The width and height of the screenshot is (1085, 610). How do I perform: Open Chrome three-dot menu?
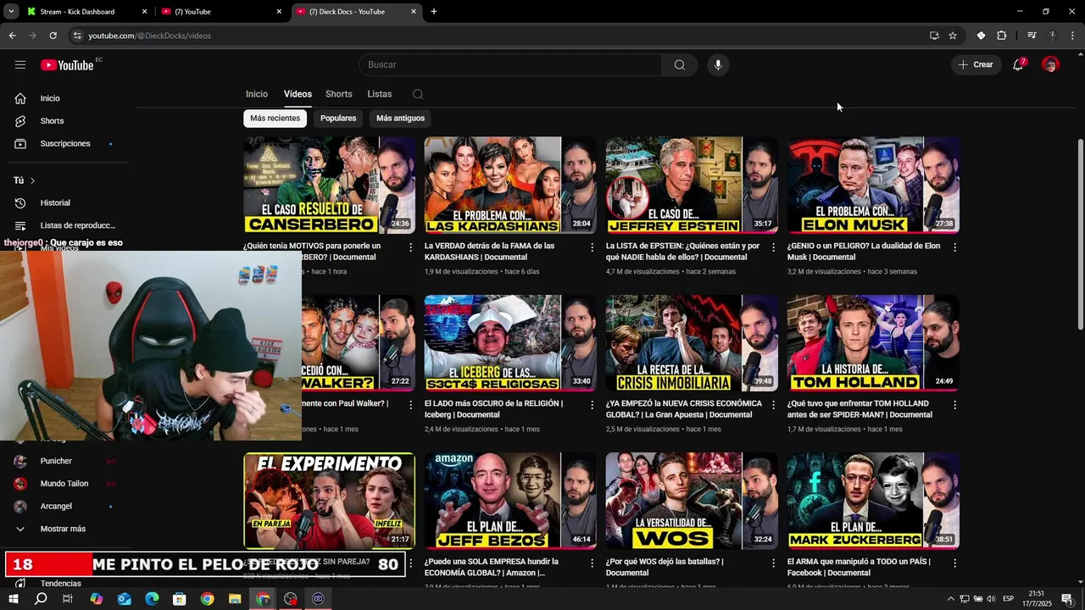coord(1073,36)
